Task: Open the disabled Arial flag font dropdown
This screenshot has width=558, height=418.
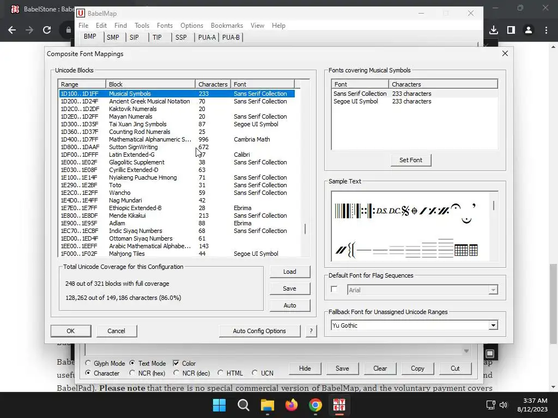Action: (493, 290)
